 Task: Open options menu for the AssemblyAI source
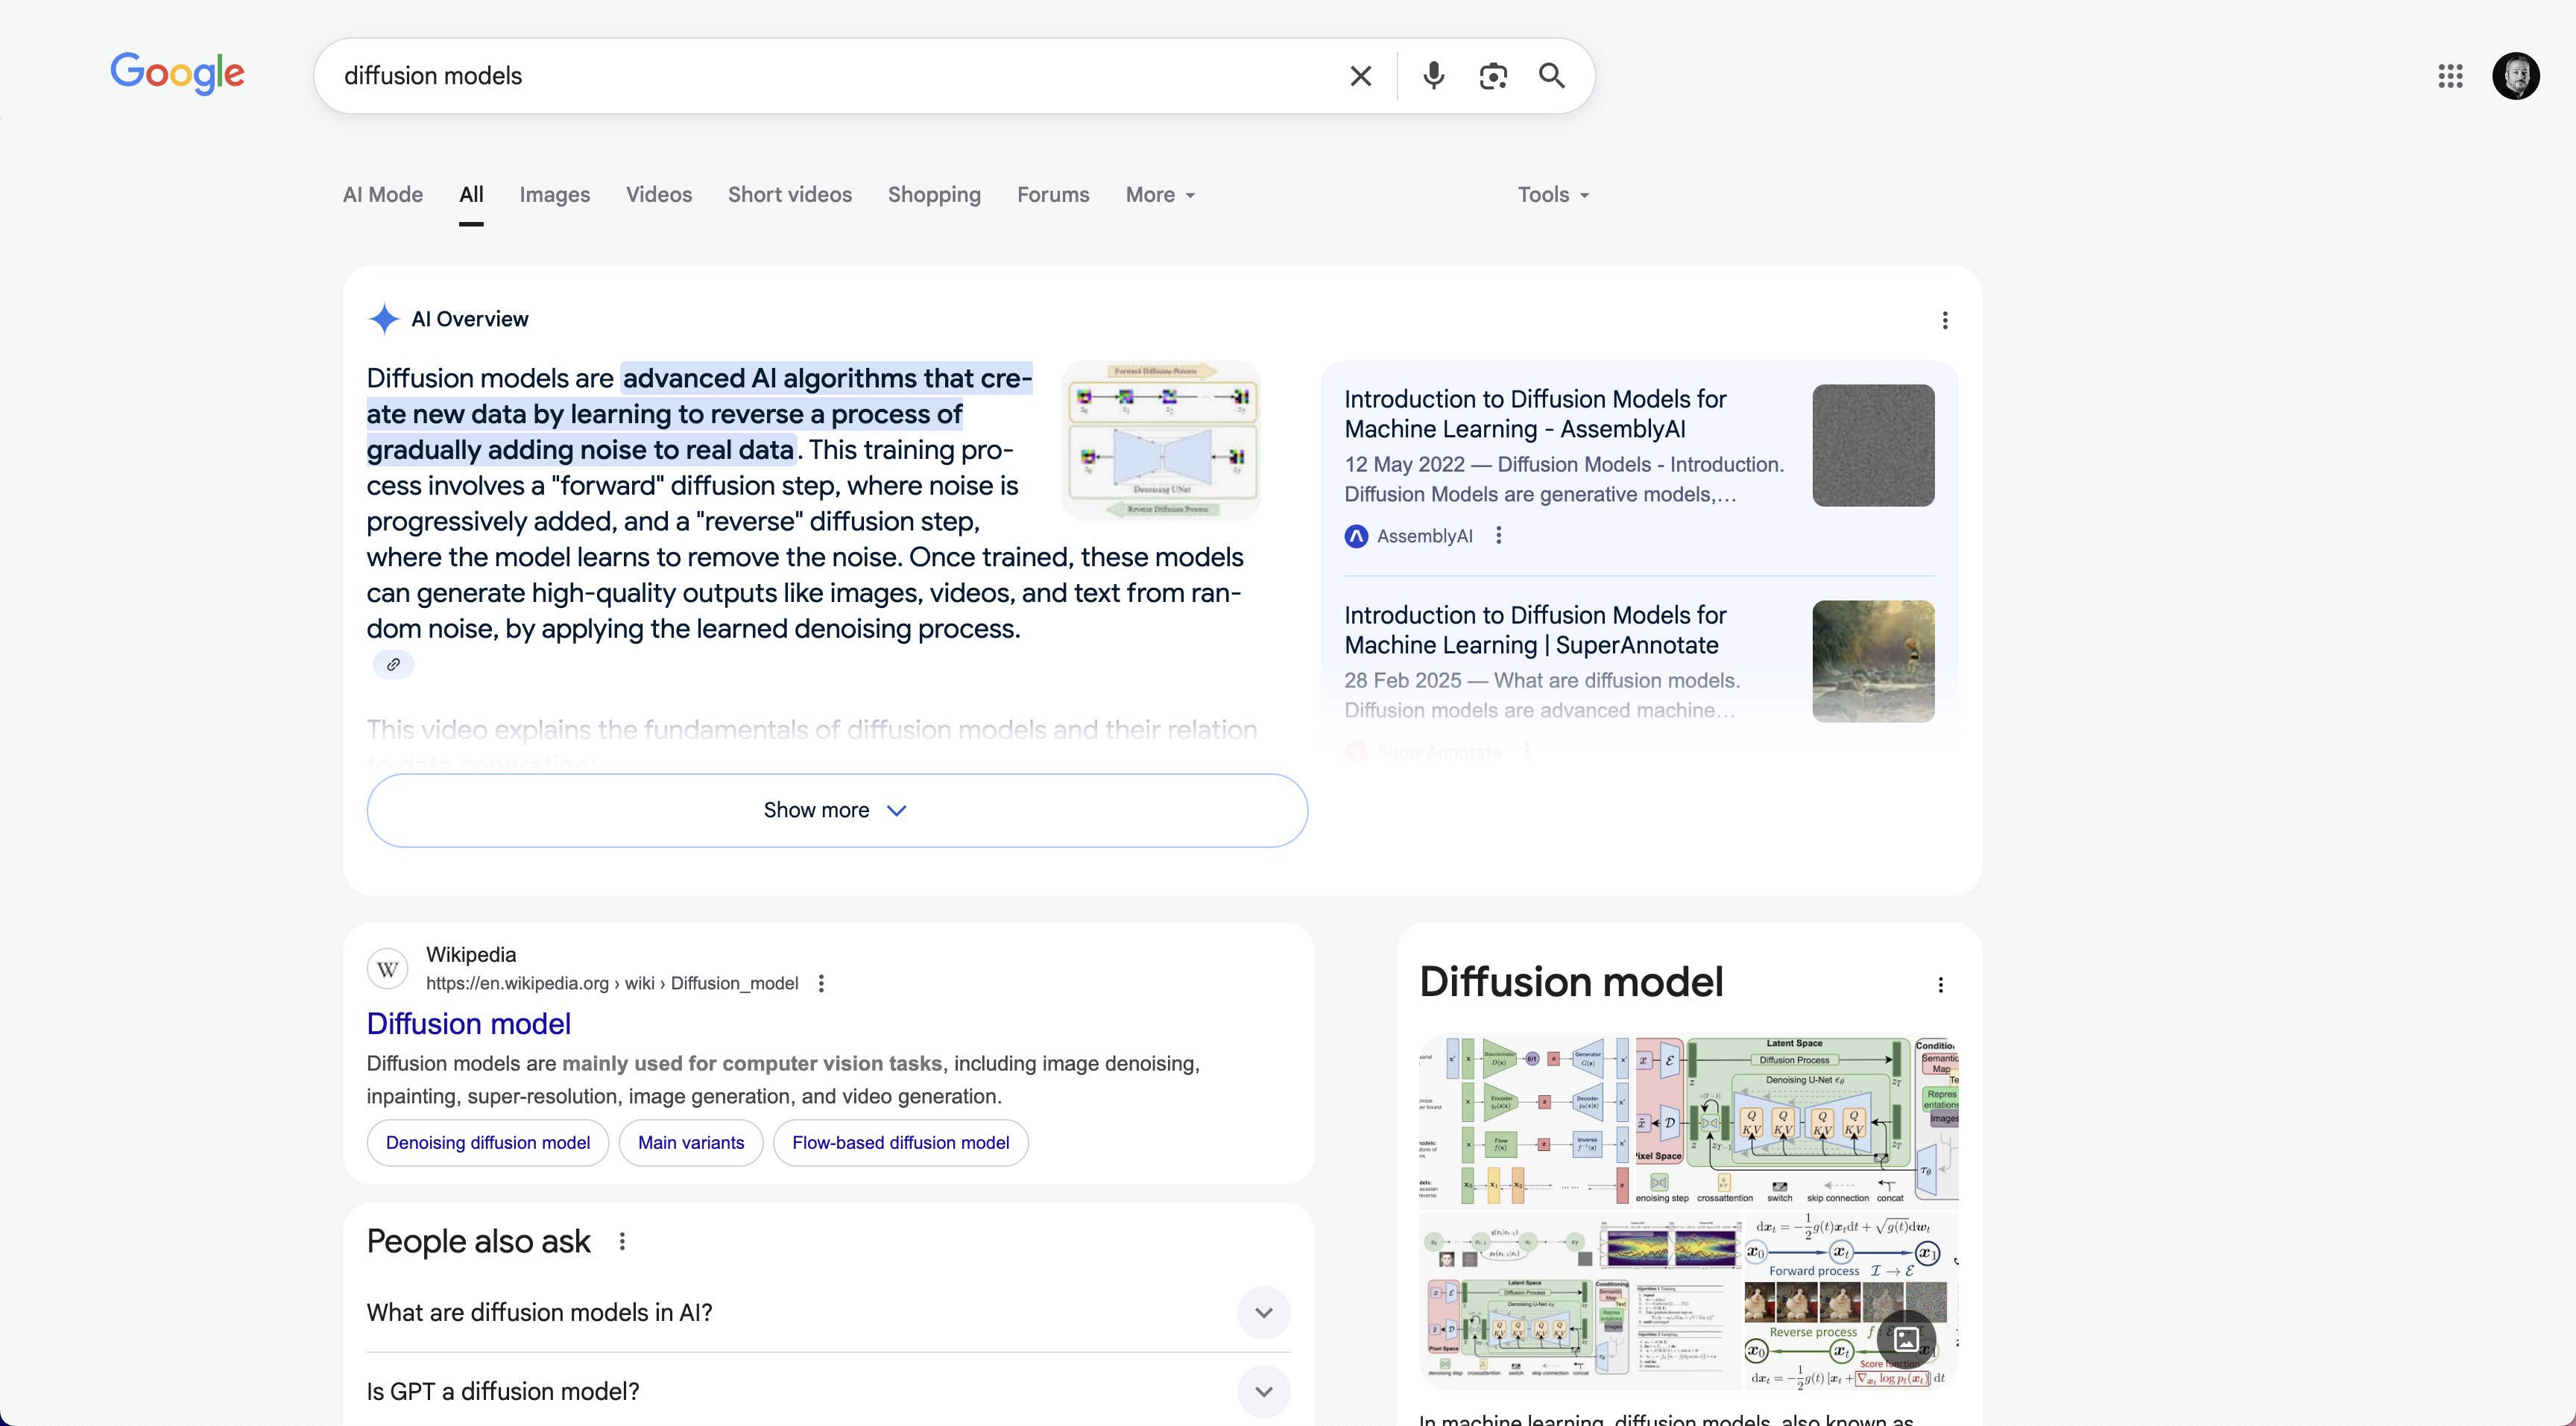coord(1499,536)
